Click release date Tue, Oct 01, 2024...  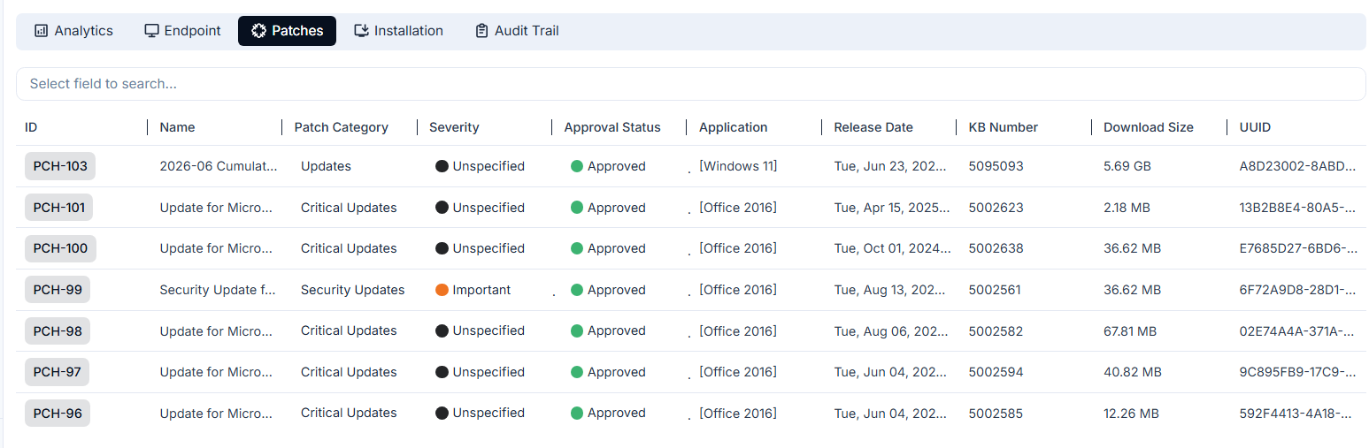point(892,248)
